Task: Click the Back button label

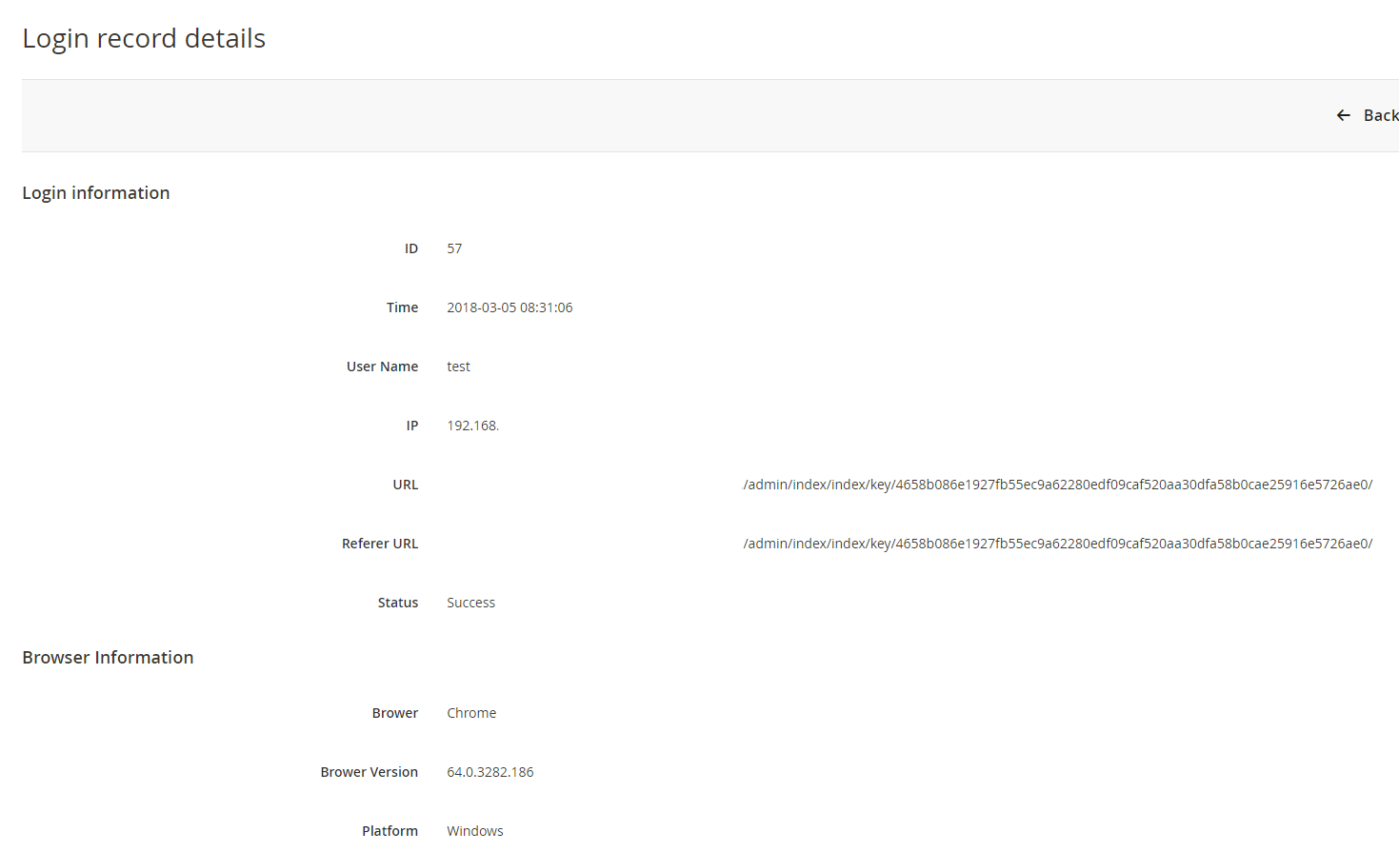Action: pyautogui.click(x=1381, y=115)
